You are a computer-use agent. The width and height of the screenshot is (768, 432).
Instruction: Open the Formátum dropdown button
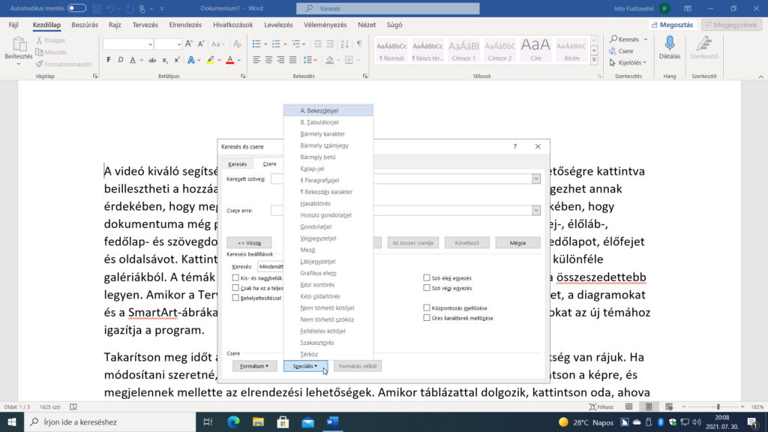click(x=255, y=366)
